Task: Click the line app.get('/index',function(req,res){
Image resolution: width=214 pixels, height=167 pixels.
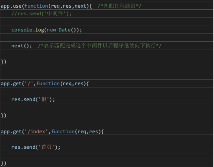Action: point(52,132)
